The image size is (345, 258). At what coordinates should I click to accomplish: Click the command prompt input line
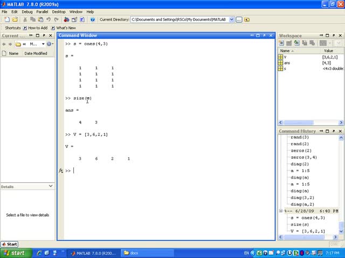(x=169, y=171)
